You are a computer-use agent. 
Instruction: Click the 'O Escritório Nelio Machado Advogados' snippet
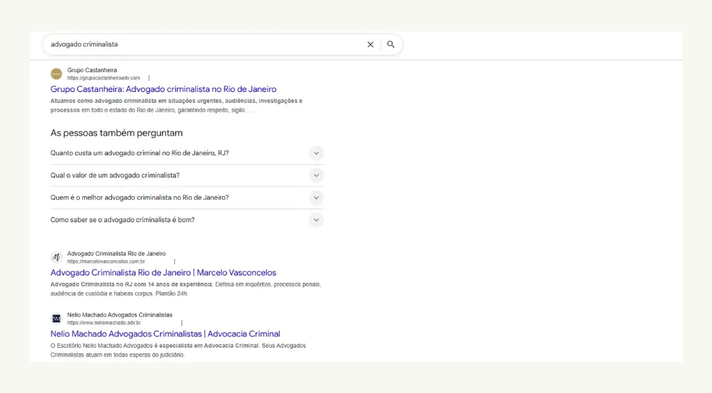pyautogui.click(x=178, y=351)
